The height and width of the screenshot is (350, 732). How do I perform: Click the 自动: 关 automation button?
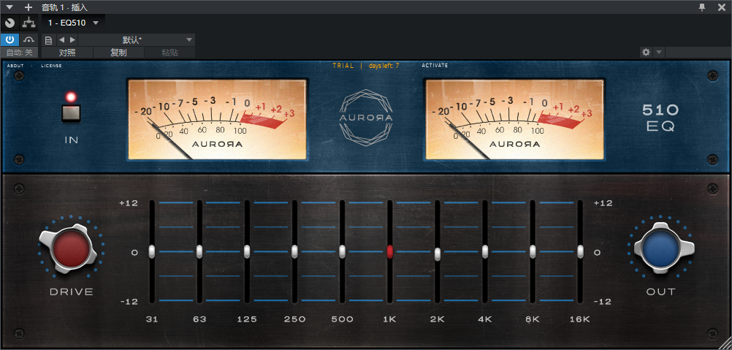(x=19, y=53)
